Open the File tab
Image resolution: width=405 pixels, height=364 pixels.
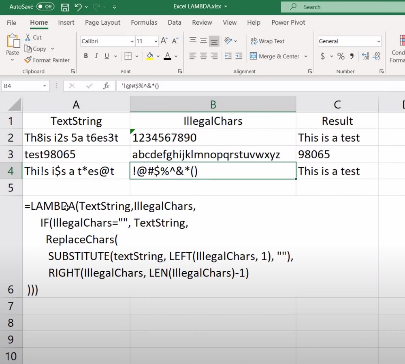click(12, 23)
